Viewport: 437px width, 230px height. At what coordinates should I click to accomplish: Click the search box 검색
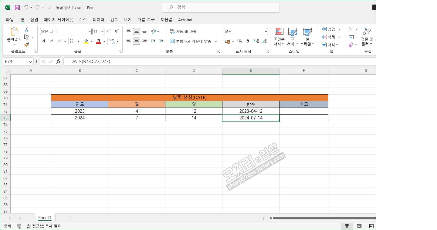pyautogui.click(x=221, y=8)
